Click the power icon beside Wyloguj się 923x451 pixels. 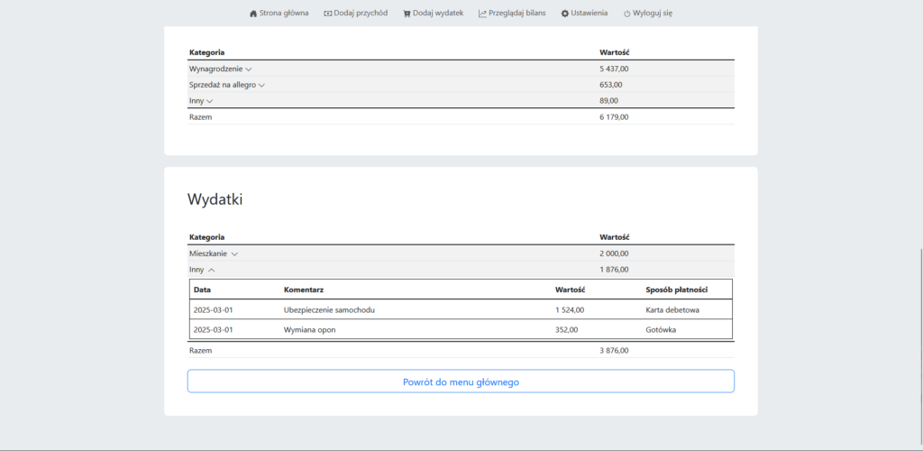pyautogui.click(x=626, y=14)
